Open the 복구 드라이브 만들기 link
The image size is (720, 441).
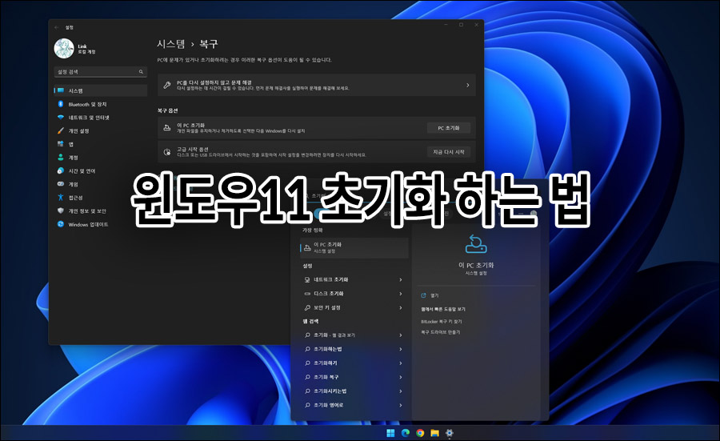click(440, 331)
